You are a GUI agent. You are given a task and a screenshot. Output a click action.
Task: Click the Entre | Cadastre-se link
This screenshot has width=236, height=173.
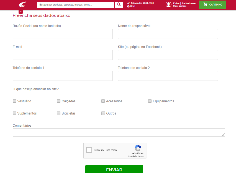[x=184, y=3]
